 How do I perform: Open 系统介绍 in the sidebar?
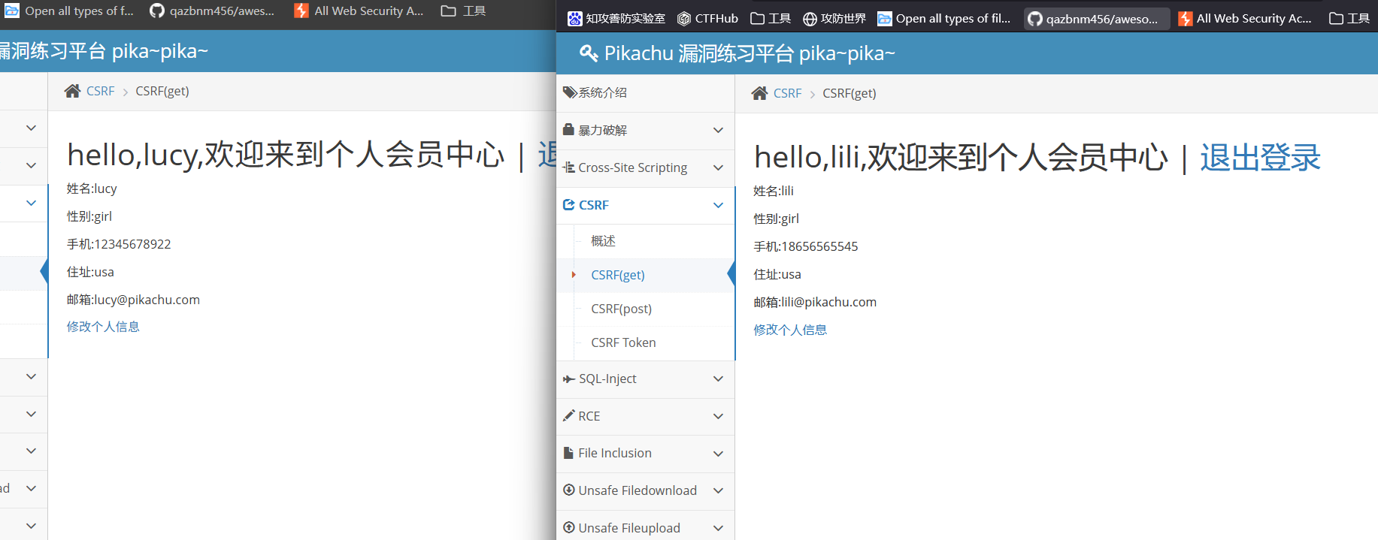645,92
